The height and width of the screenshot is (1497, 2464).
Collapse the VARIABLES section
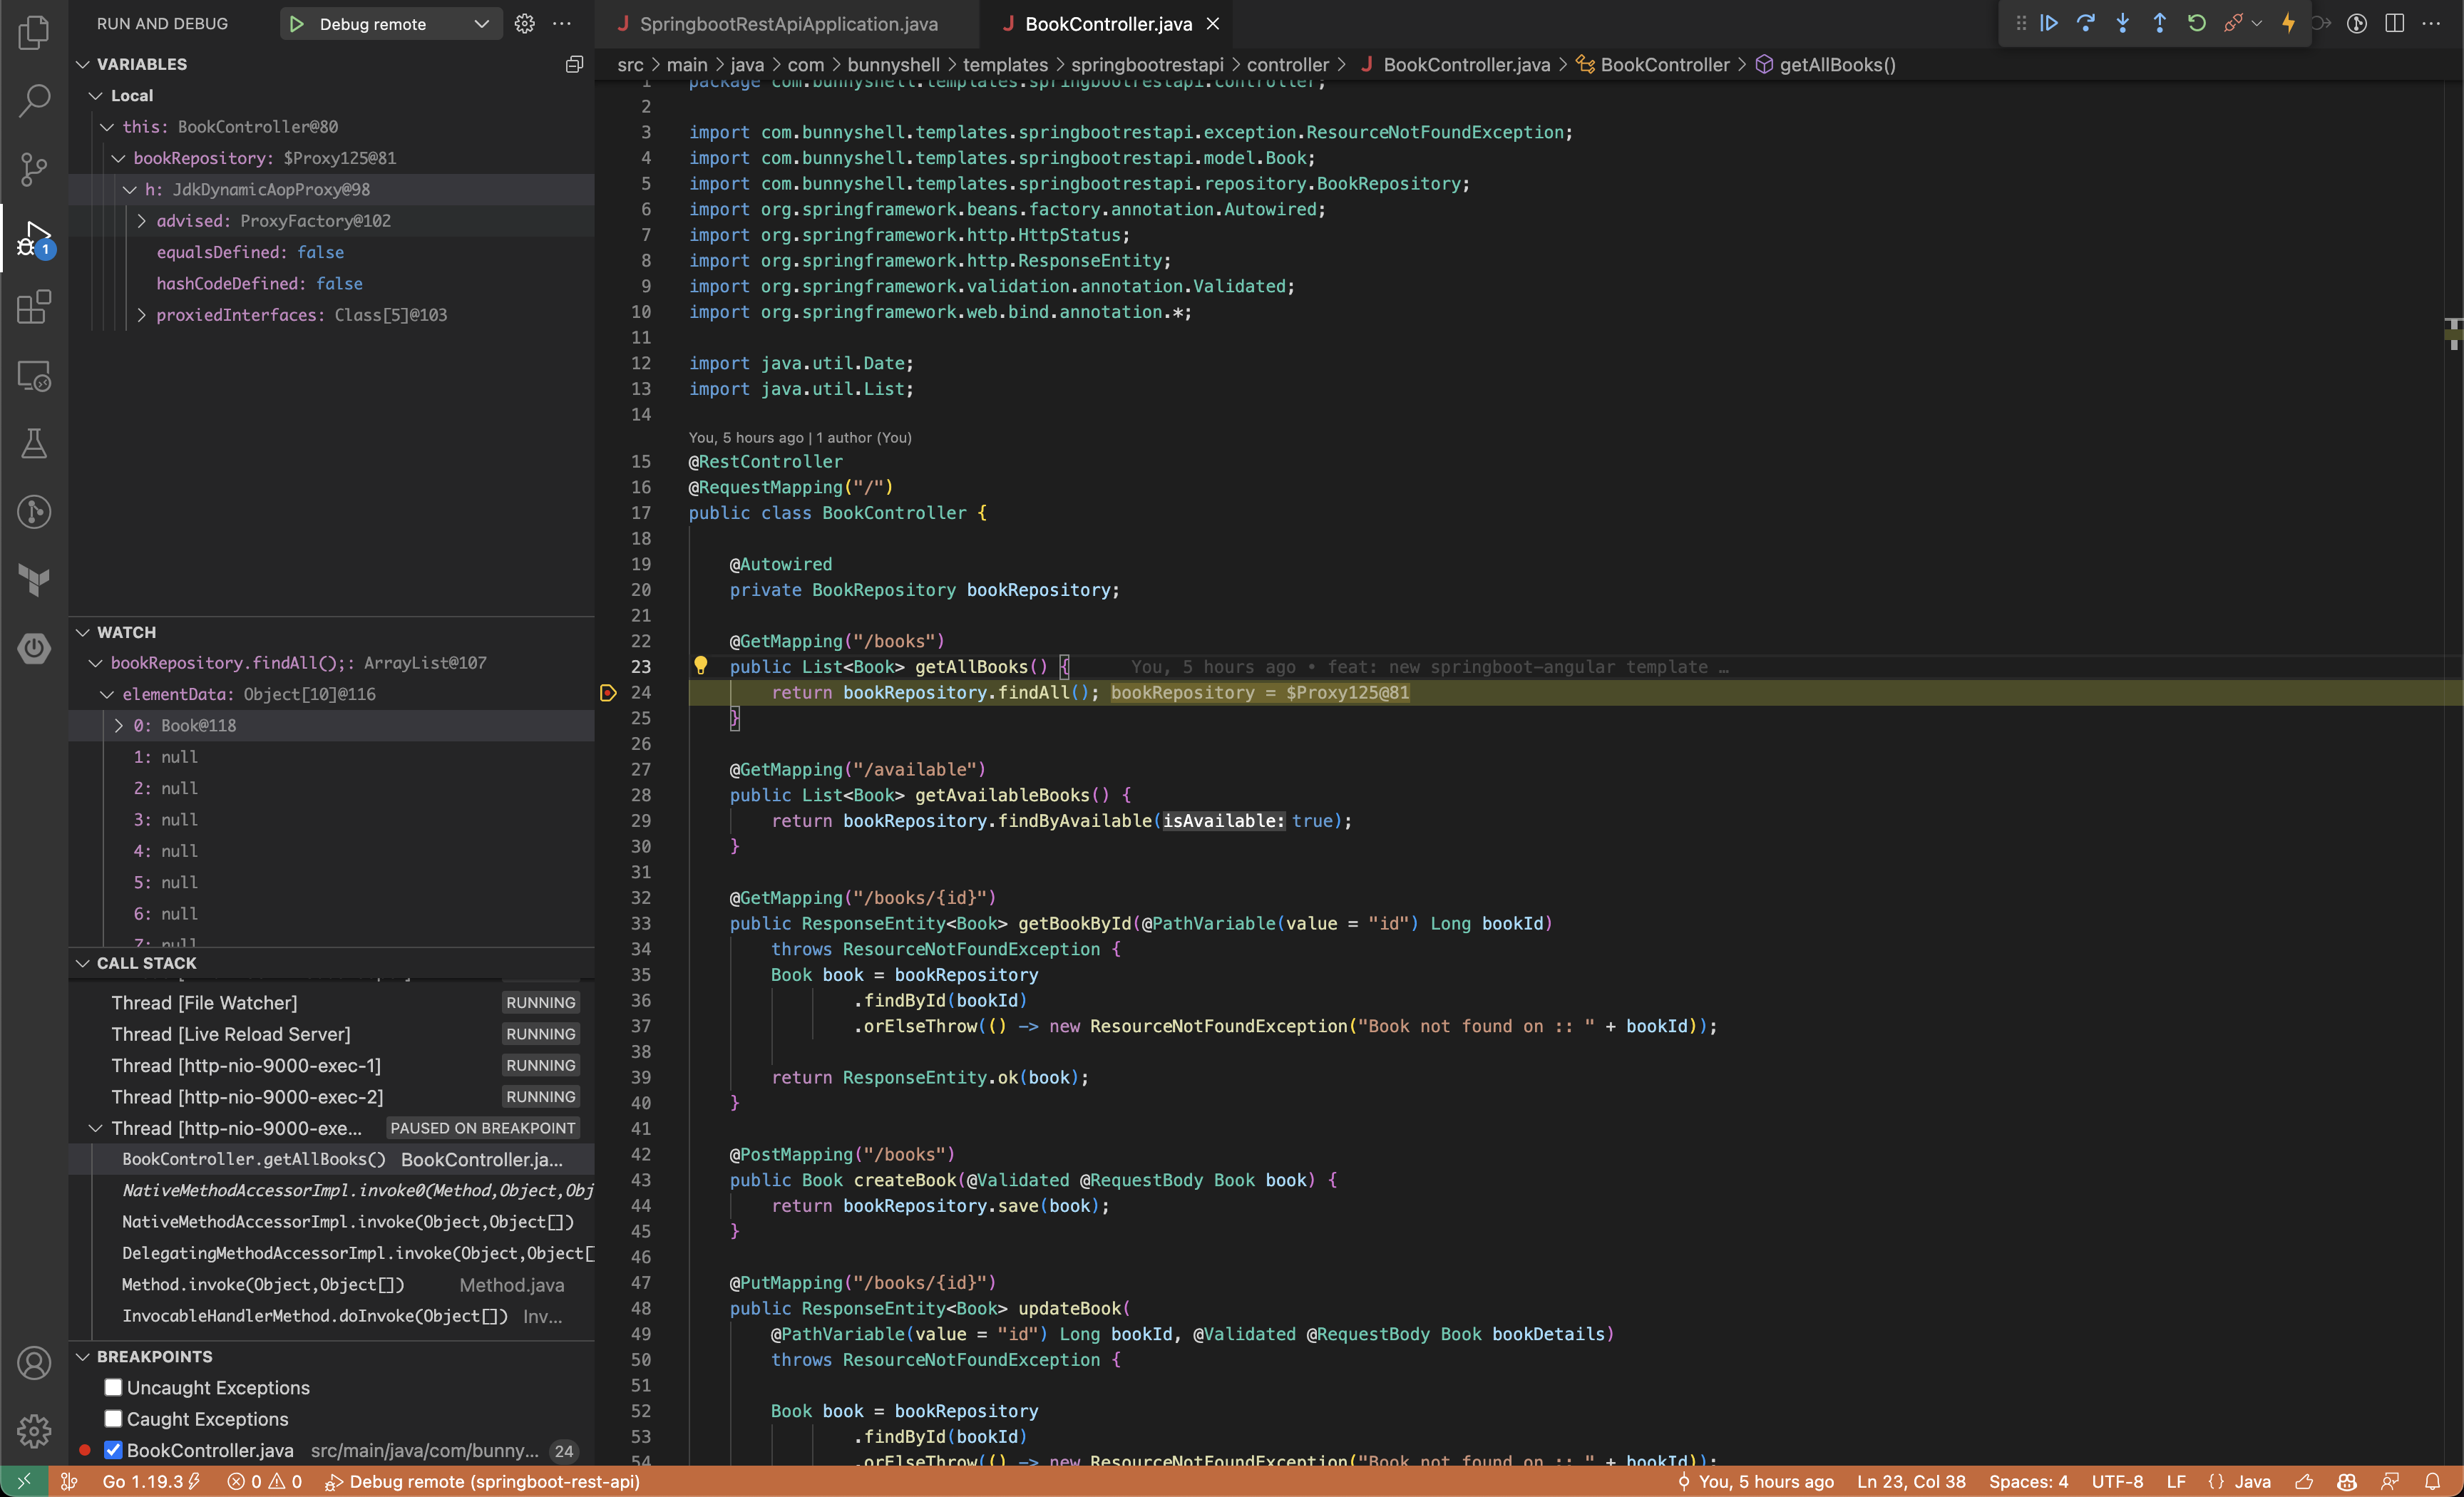83,64
